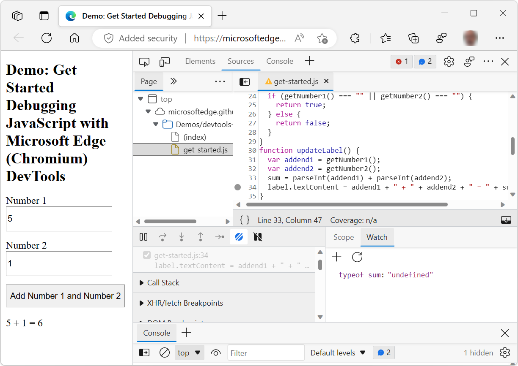Refresh watch expressions
518x366 pixels.
coord(357,257)
